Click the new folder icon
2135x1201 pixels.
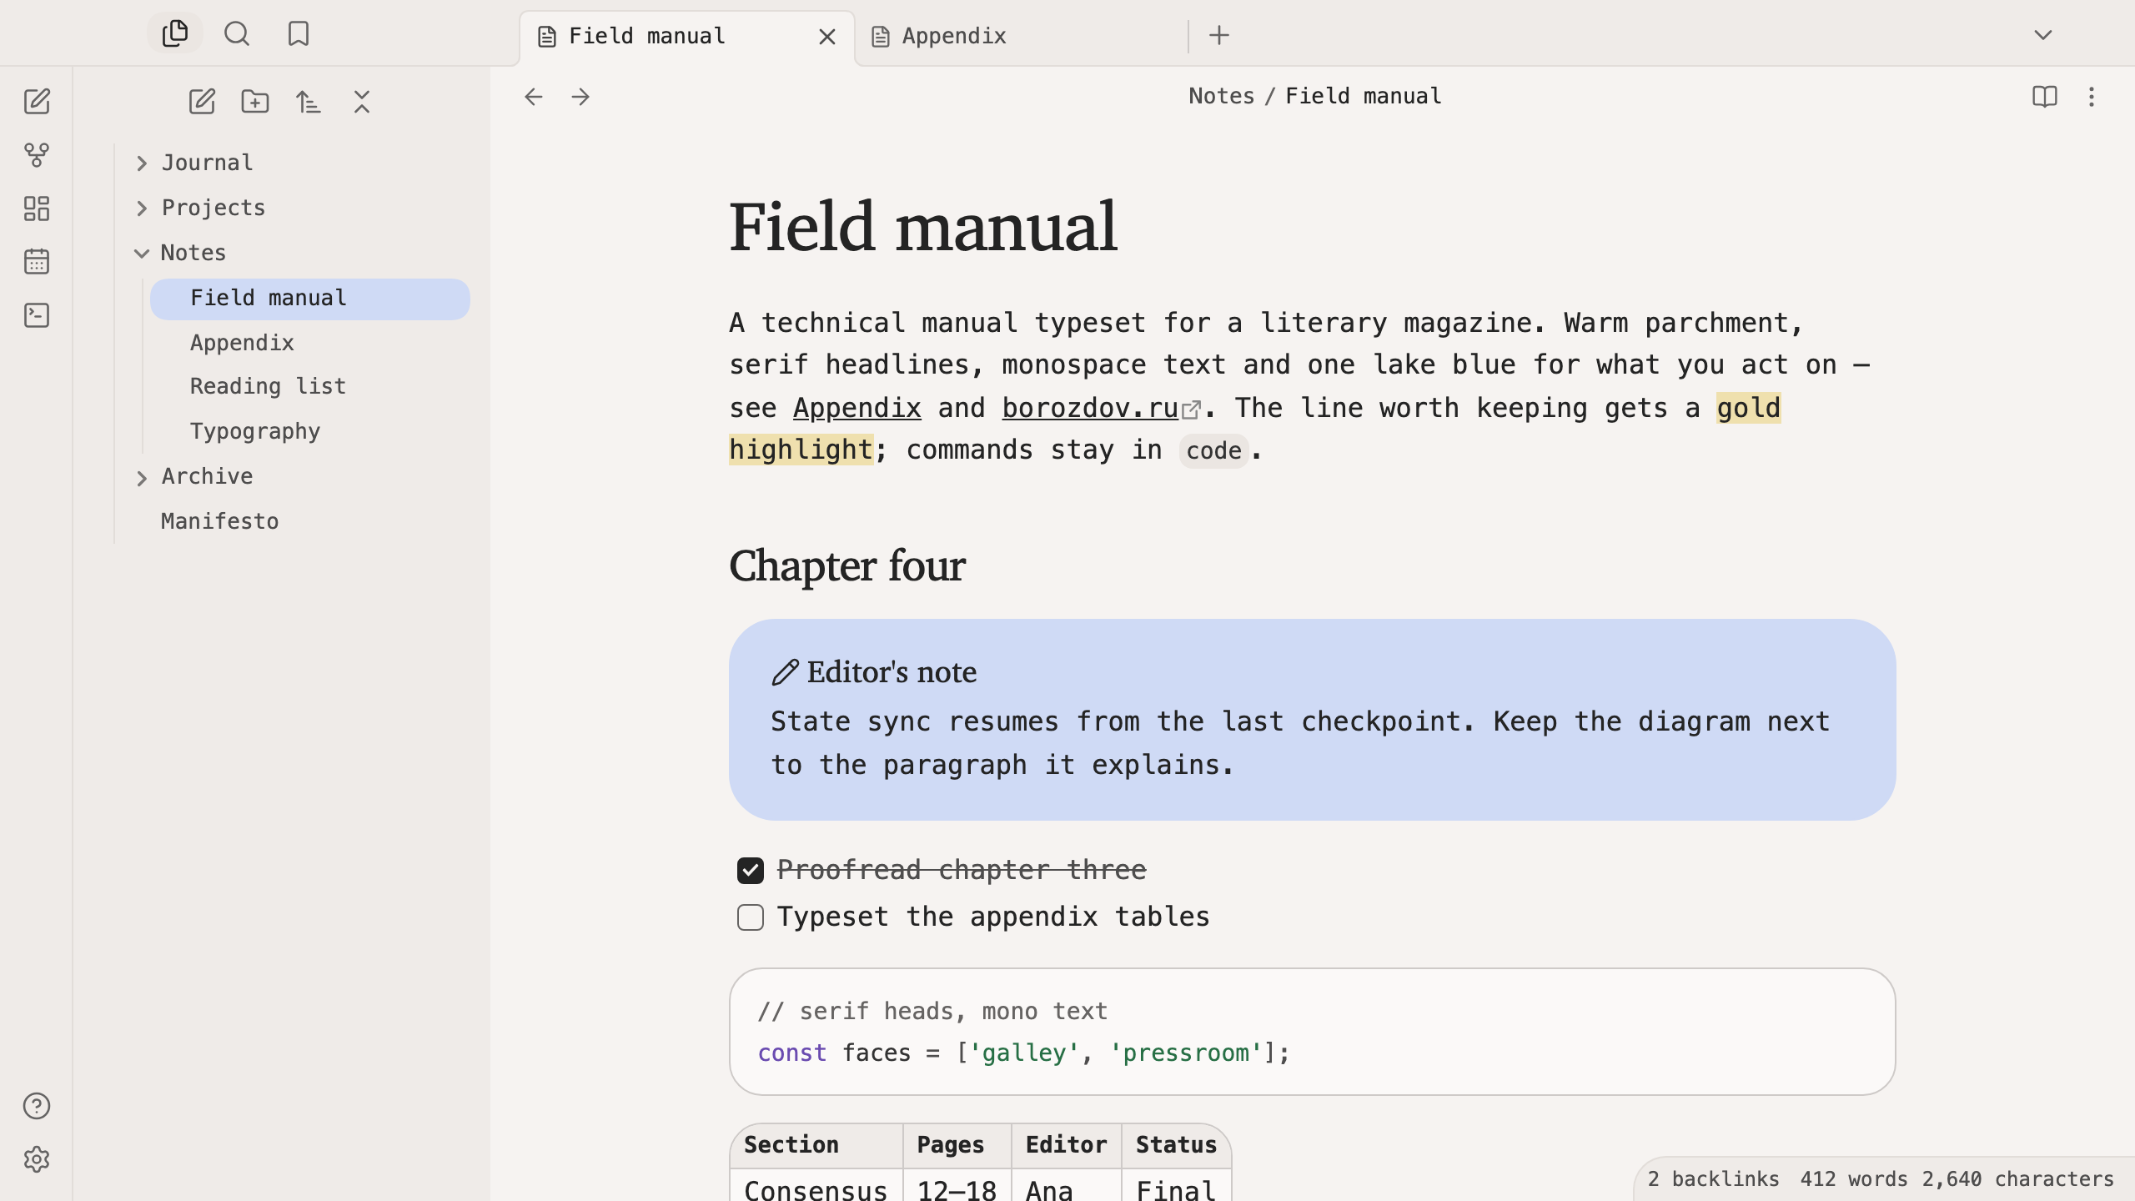click(255, 102)
